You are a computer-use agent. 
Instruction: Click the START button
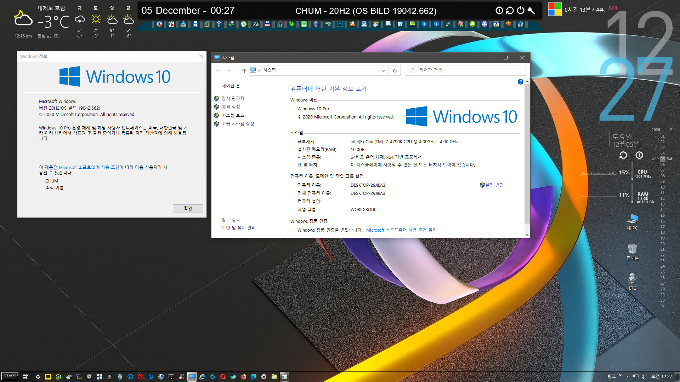point(10,376)
